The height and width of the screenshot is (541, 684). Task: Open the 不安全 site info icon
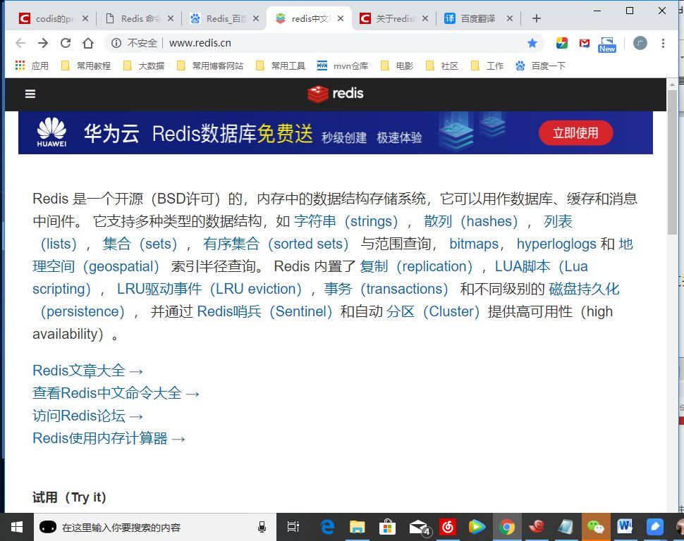coord(116,43)
